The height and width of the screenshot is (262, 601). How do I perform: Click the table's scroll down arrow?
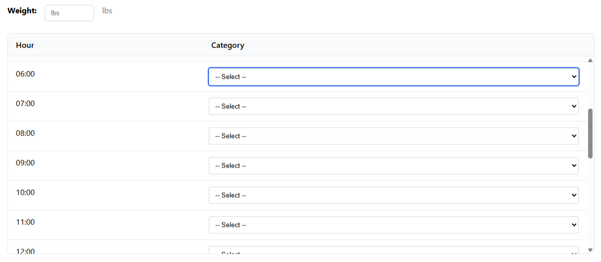[590, 250]
